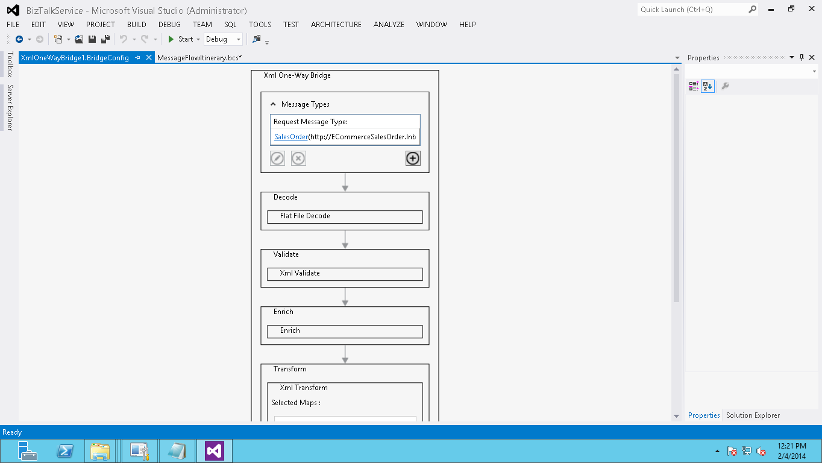
Task: Open the Toolbox side tab
Action: pyautogui.click(x=10, y=65)
